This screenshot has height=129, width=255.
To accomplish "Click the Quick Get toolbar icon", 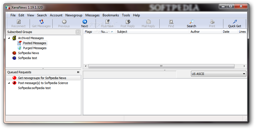I will [x=235, y=22].
